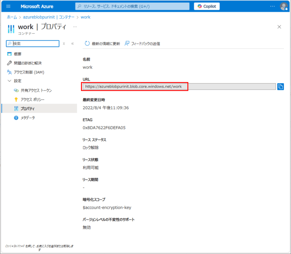The image size is (291, 254).
Task: Copy the container URL to clipboard
Action: [280, 87]
